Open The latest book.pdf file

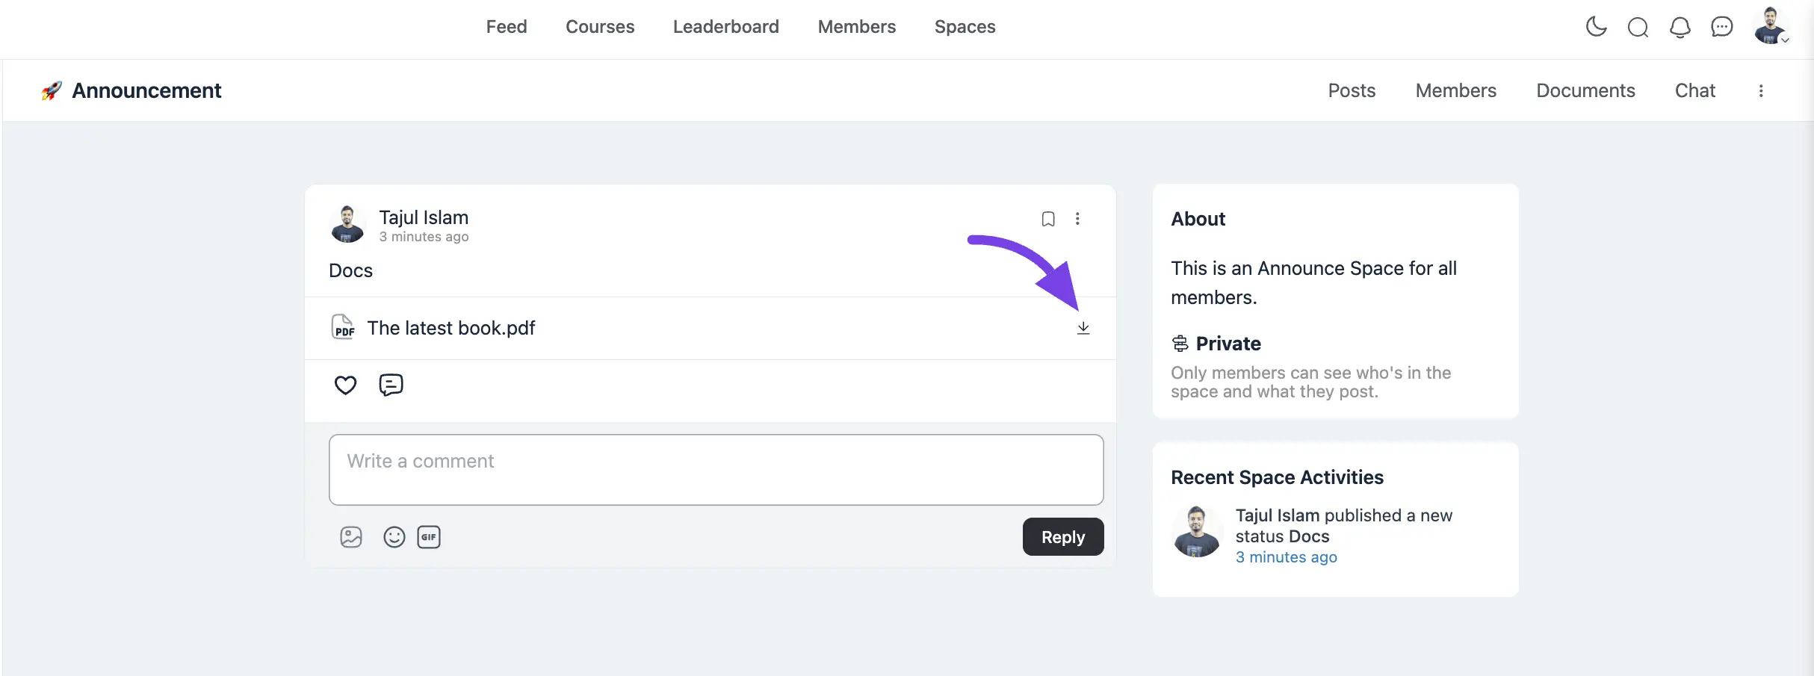click(x=451, y=328)
